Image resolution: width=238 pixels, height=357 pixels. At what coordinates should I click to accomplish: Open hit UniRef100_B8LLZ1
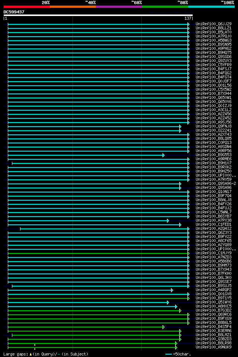point(213,28)
